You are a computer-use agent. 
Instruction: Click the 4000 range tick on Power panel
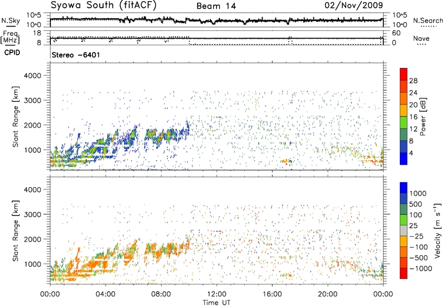tap(32, 76)
